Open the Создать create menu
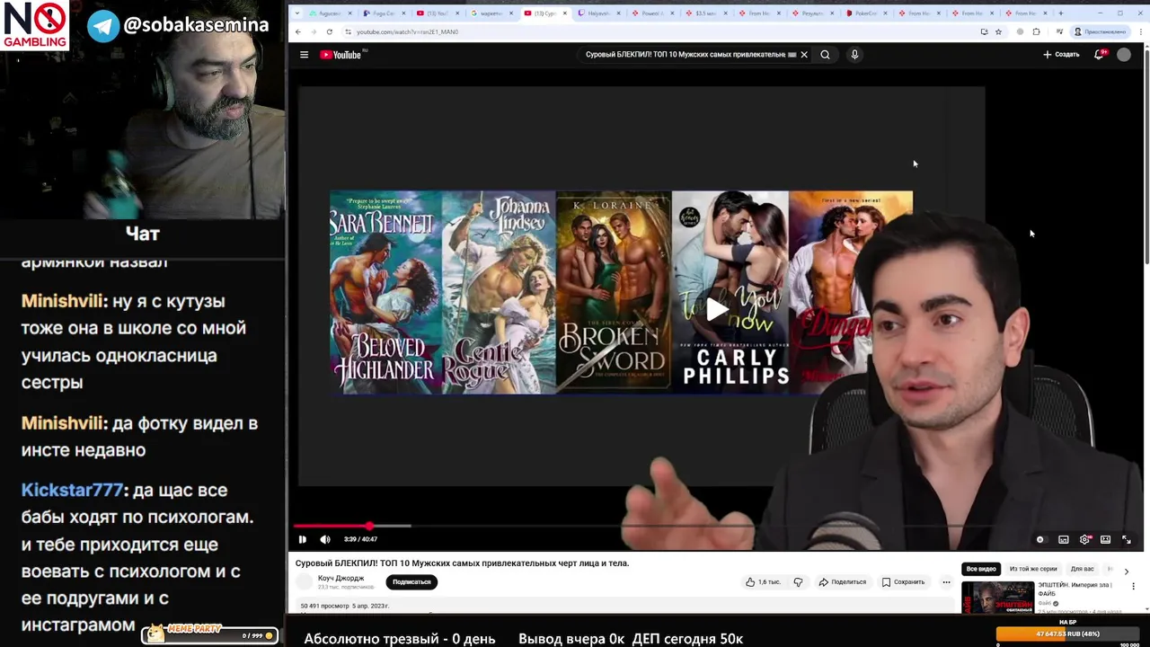 click(x=1061, y=55)
